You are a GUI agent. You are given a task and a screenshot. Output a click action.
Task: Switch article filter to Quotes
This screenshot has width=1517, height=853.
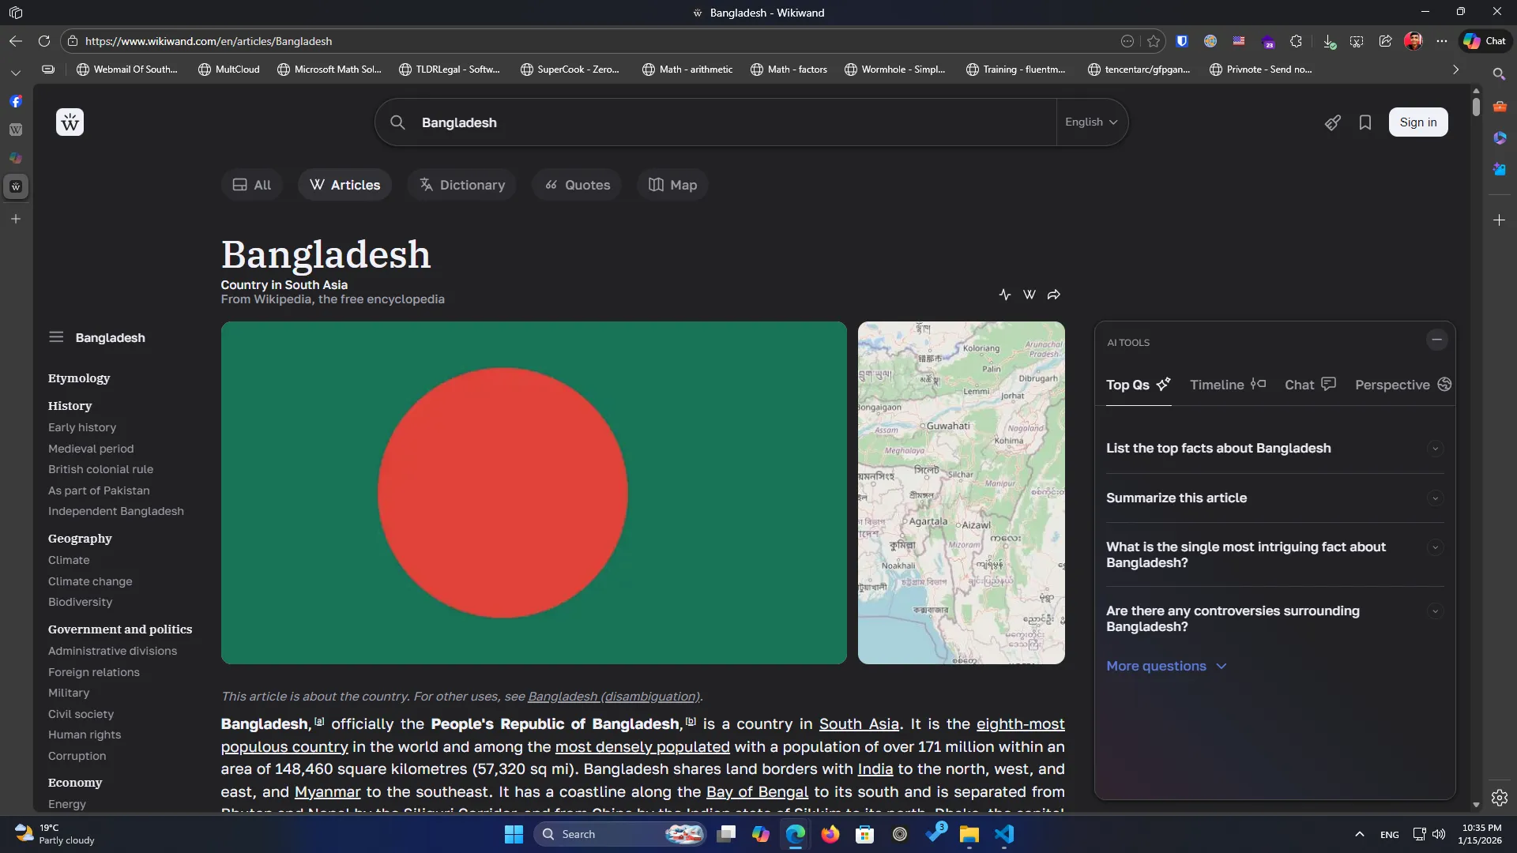pos(577,185)
